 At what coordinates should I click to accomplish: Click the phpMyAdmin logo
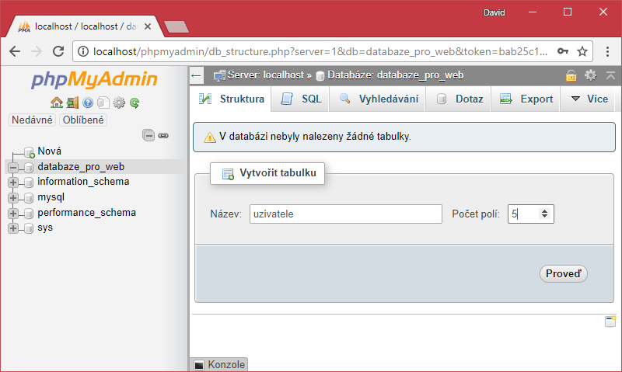click(x=94, y=79)
